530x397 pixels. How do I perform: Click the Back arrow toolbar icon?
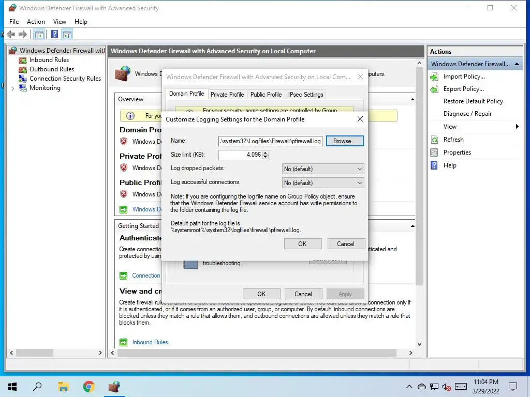pyautogui.click(x=11, y=35)
